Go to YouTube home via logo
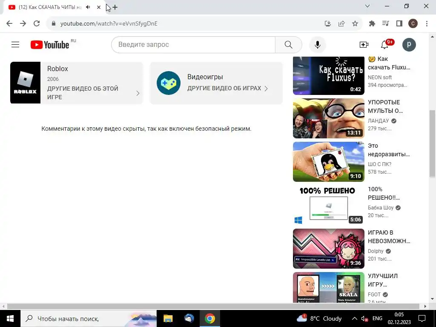The width and height of the screenshot is (436, 327). click(x=50, y=45)
